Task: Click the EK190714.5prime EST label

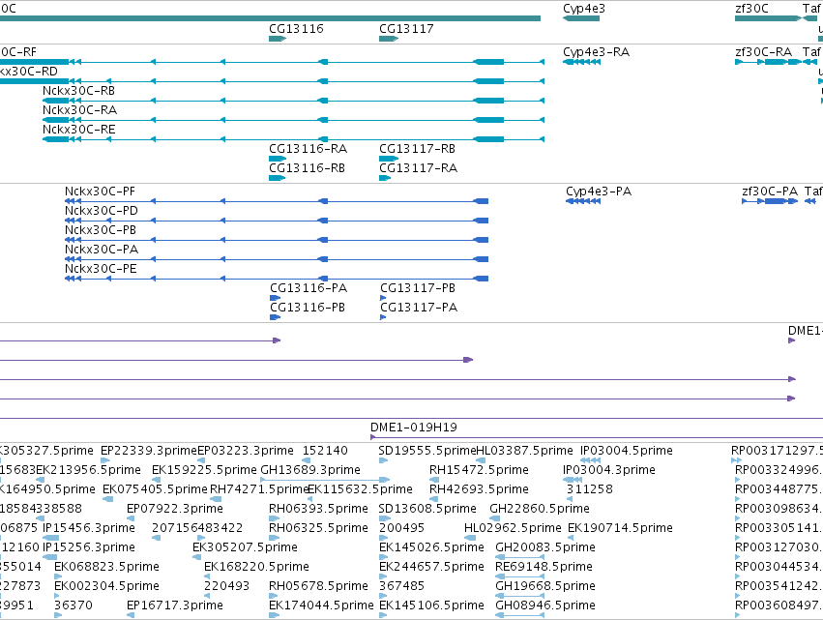Action: coord(621,528)
